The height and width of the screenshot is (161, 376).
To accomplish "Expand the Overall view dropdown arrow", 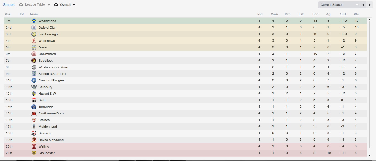I will click(x=74, y=5).
